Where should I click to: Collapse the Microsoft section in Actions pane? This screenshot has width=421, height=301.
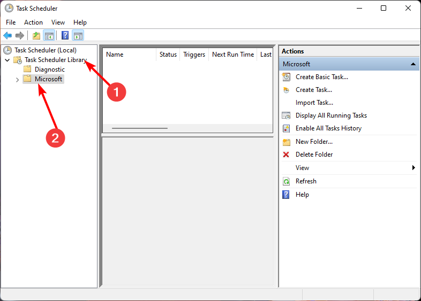(413, 64)
